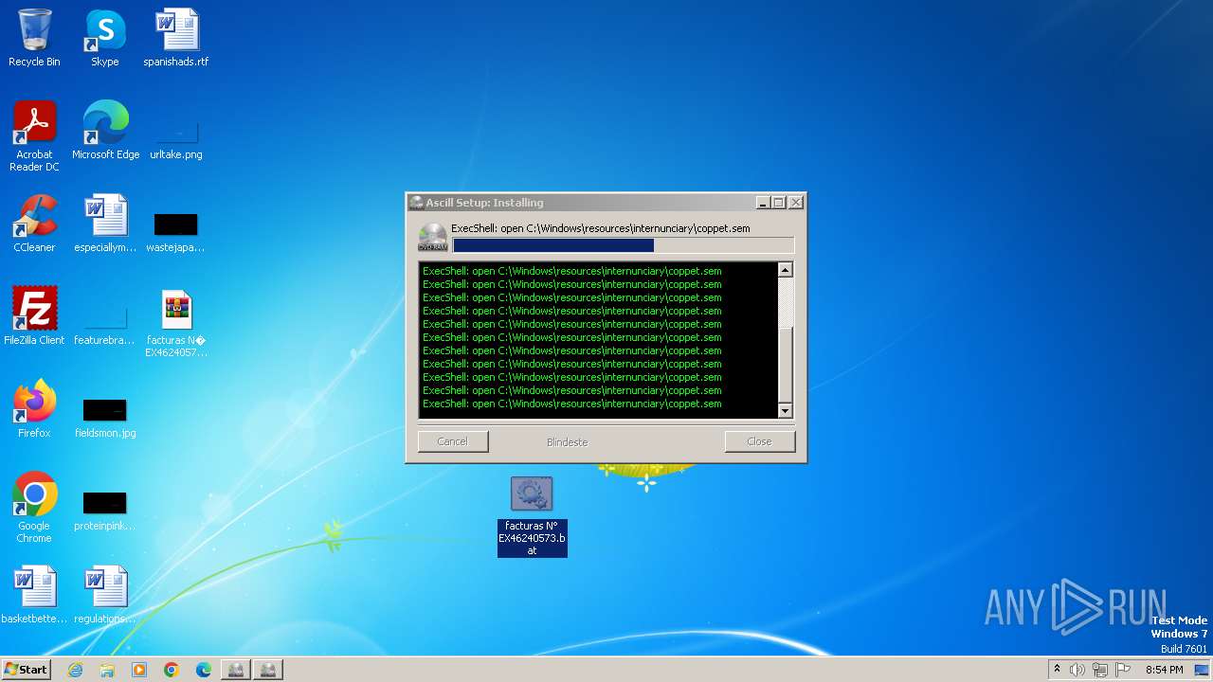1213x682 pixels.
Task: Click the Show desktop button
Action: coord(1203,670)
